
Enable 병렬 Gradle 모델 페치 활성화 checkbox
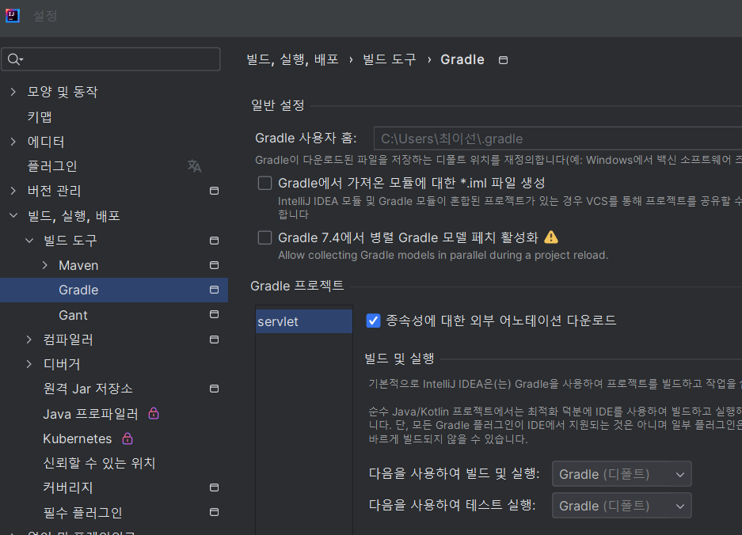pos(264,237)
